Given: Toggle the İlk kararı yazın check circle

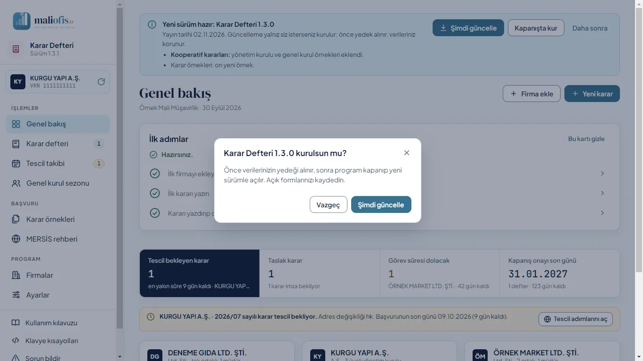Looking at the screenshot, I should (154, 193).
